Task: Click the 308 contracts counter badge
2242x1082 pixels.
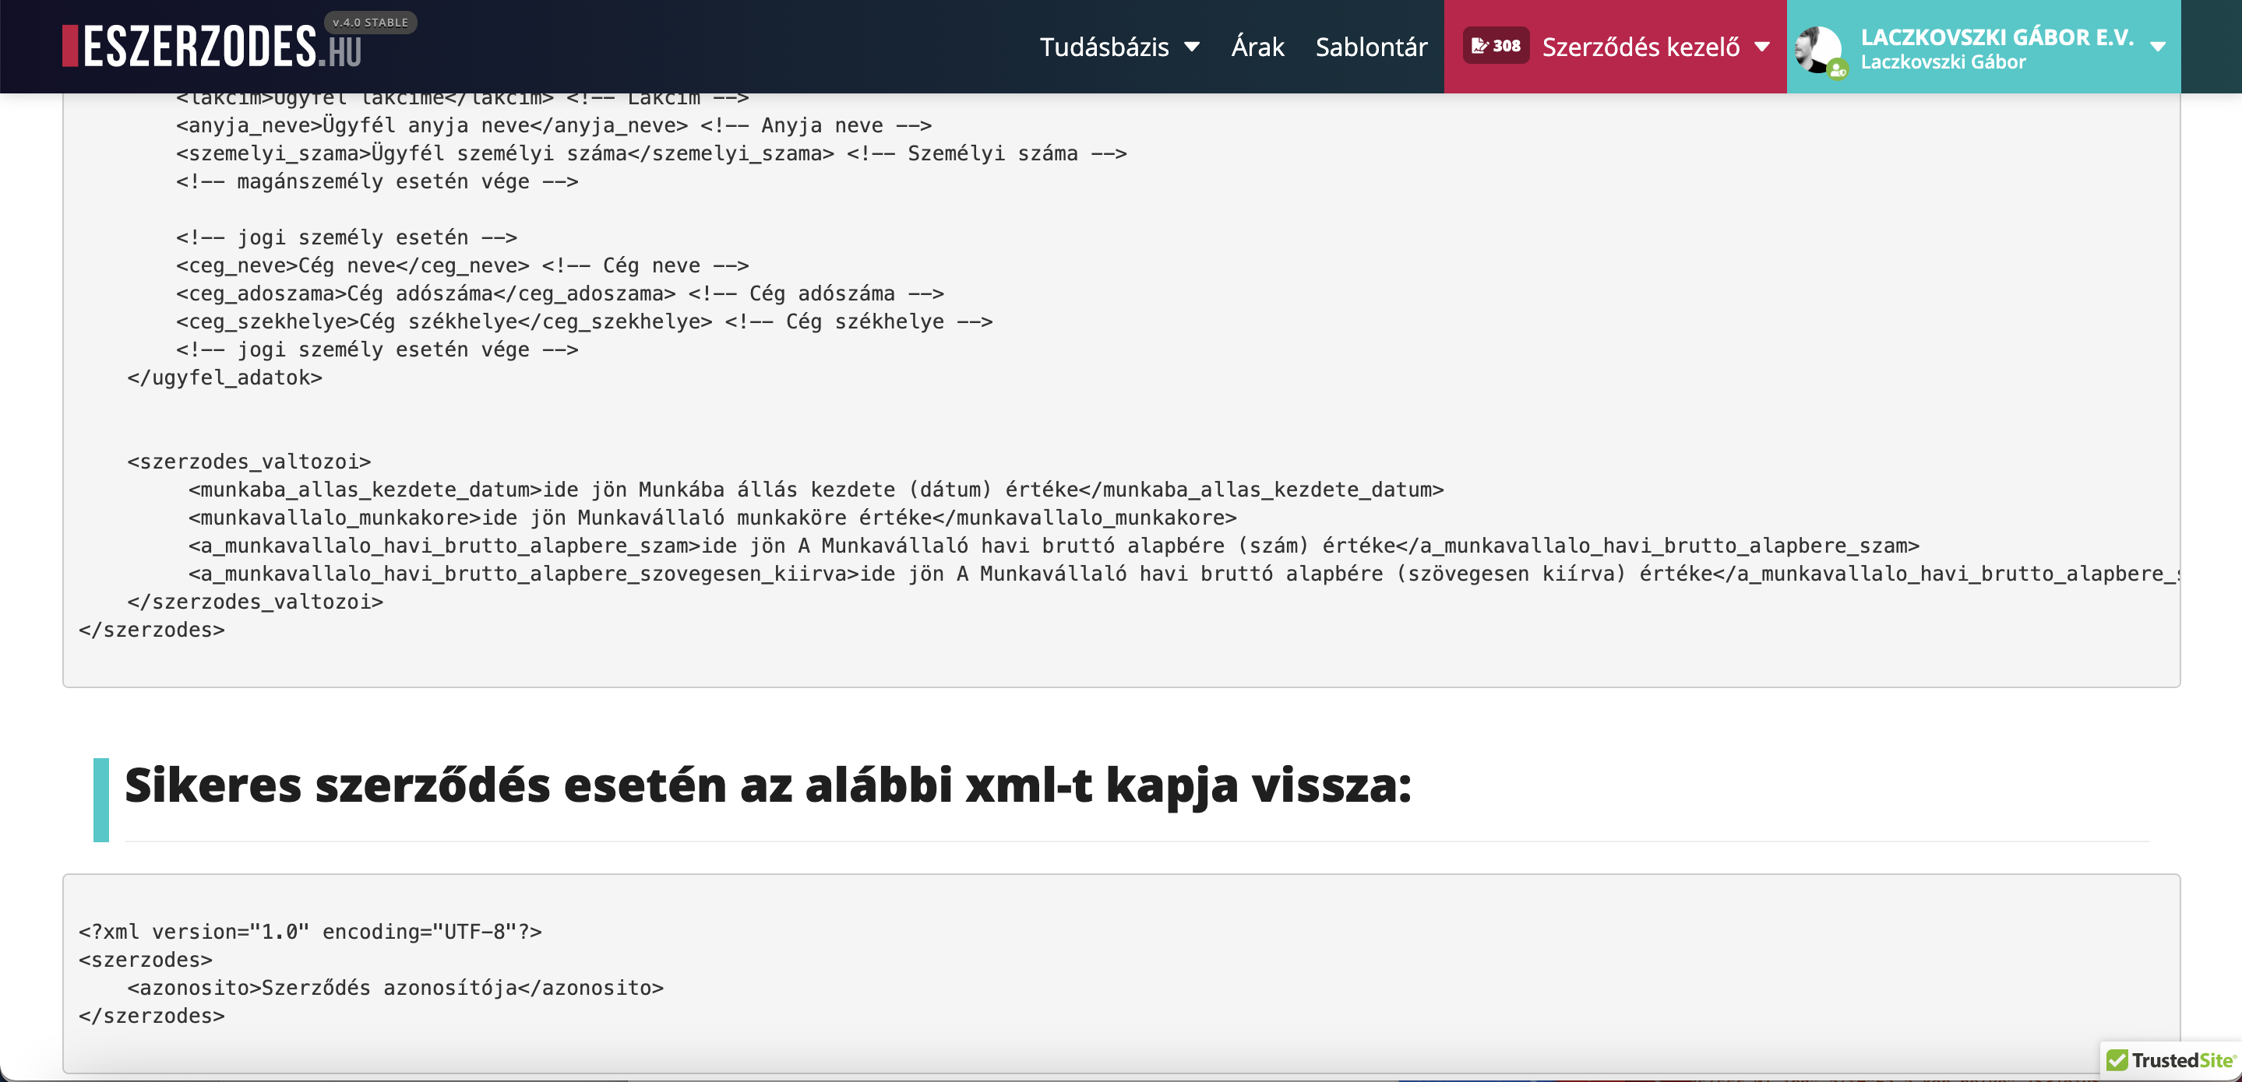Action: tap(1496, 46)
